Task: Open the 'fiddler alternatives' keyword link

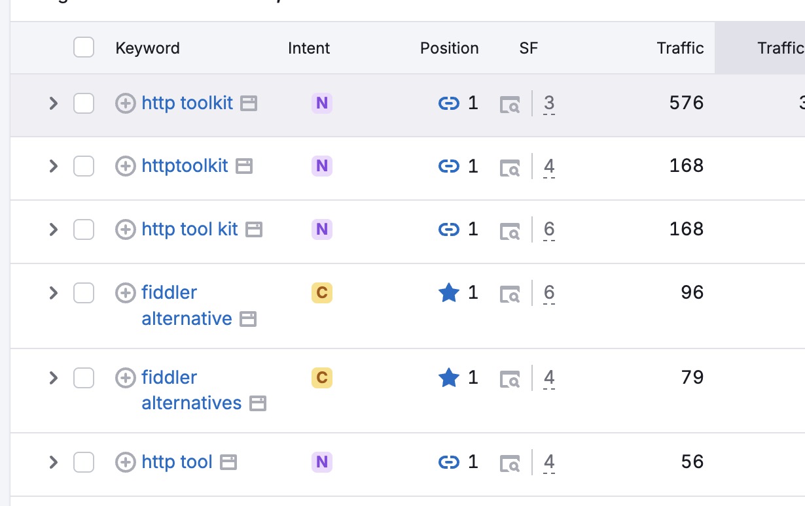Action: (192, 390)
